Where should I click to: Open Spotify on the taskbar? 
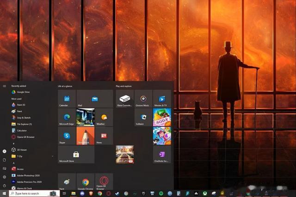coord(161,193)
